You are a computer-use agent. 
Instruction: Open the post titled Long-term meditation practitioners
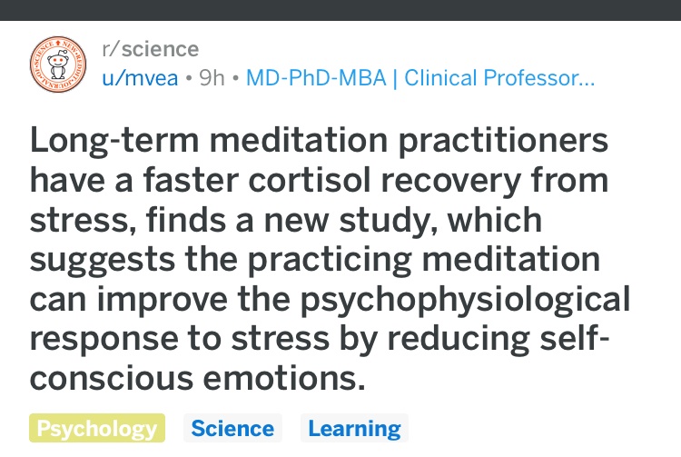pos(319,140)
